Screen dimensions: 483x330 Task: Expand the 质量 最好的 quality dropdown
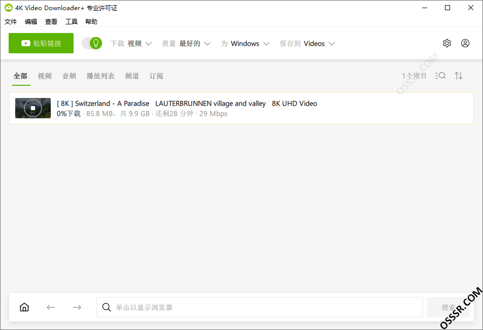click(x=186, y=44)
